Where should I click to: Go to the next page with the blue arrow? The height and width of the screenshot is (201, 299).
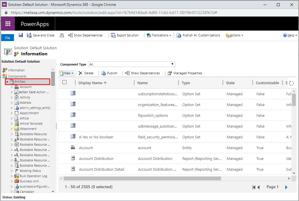(286, 187)
